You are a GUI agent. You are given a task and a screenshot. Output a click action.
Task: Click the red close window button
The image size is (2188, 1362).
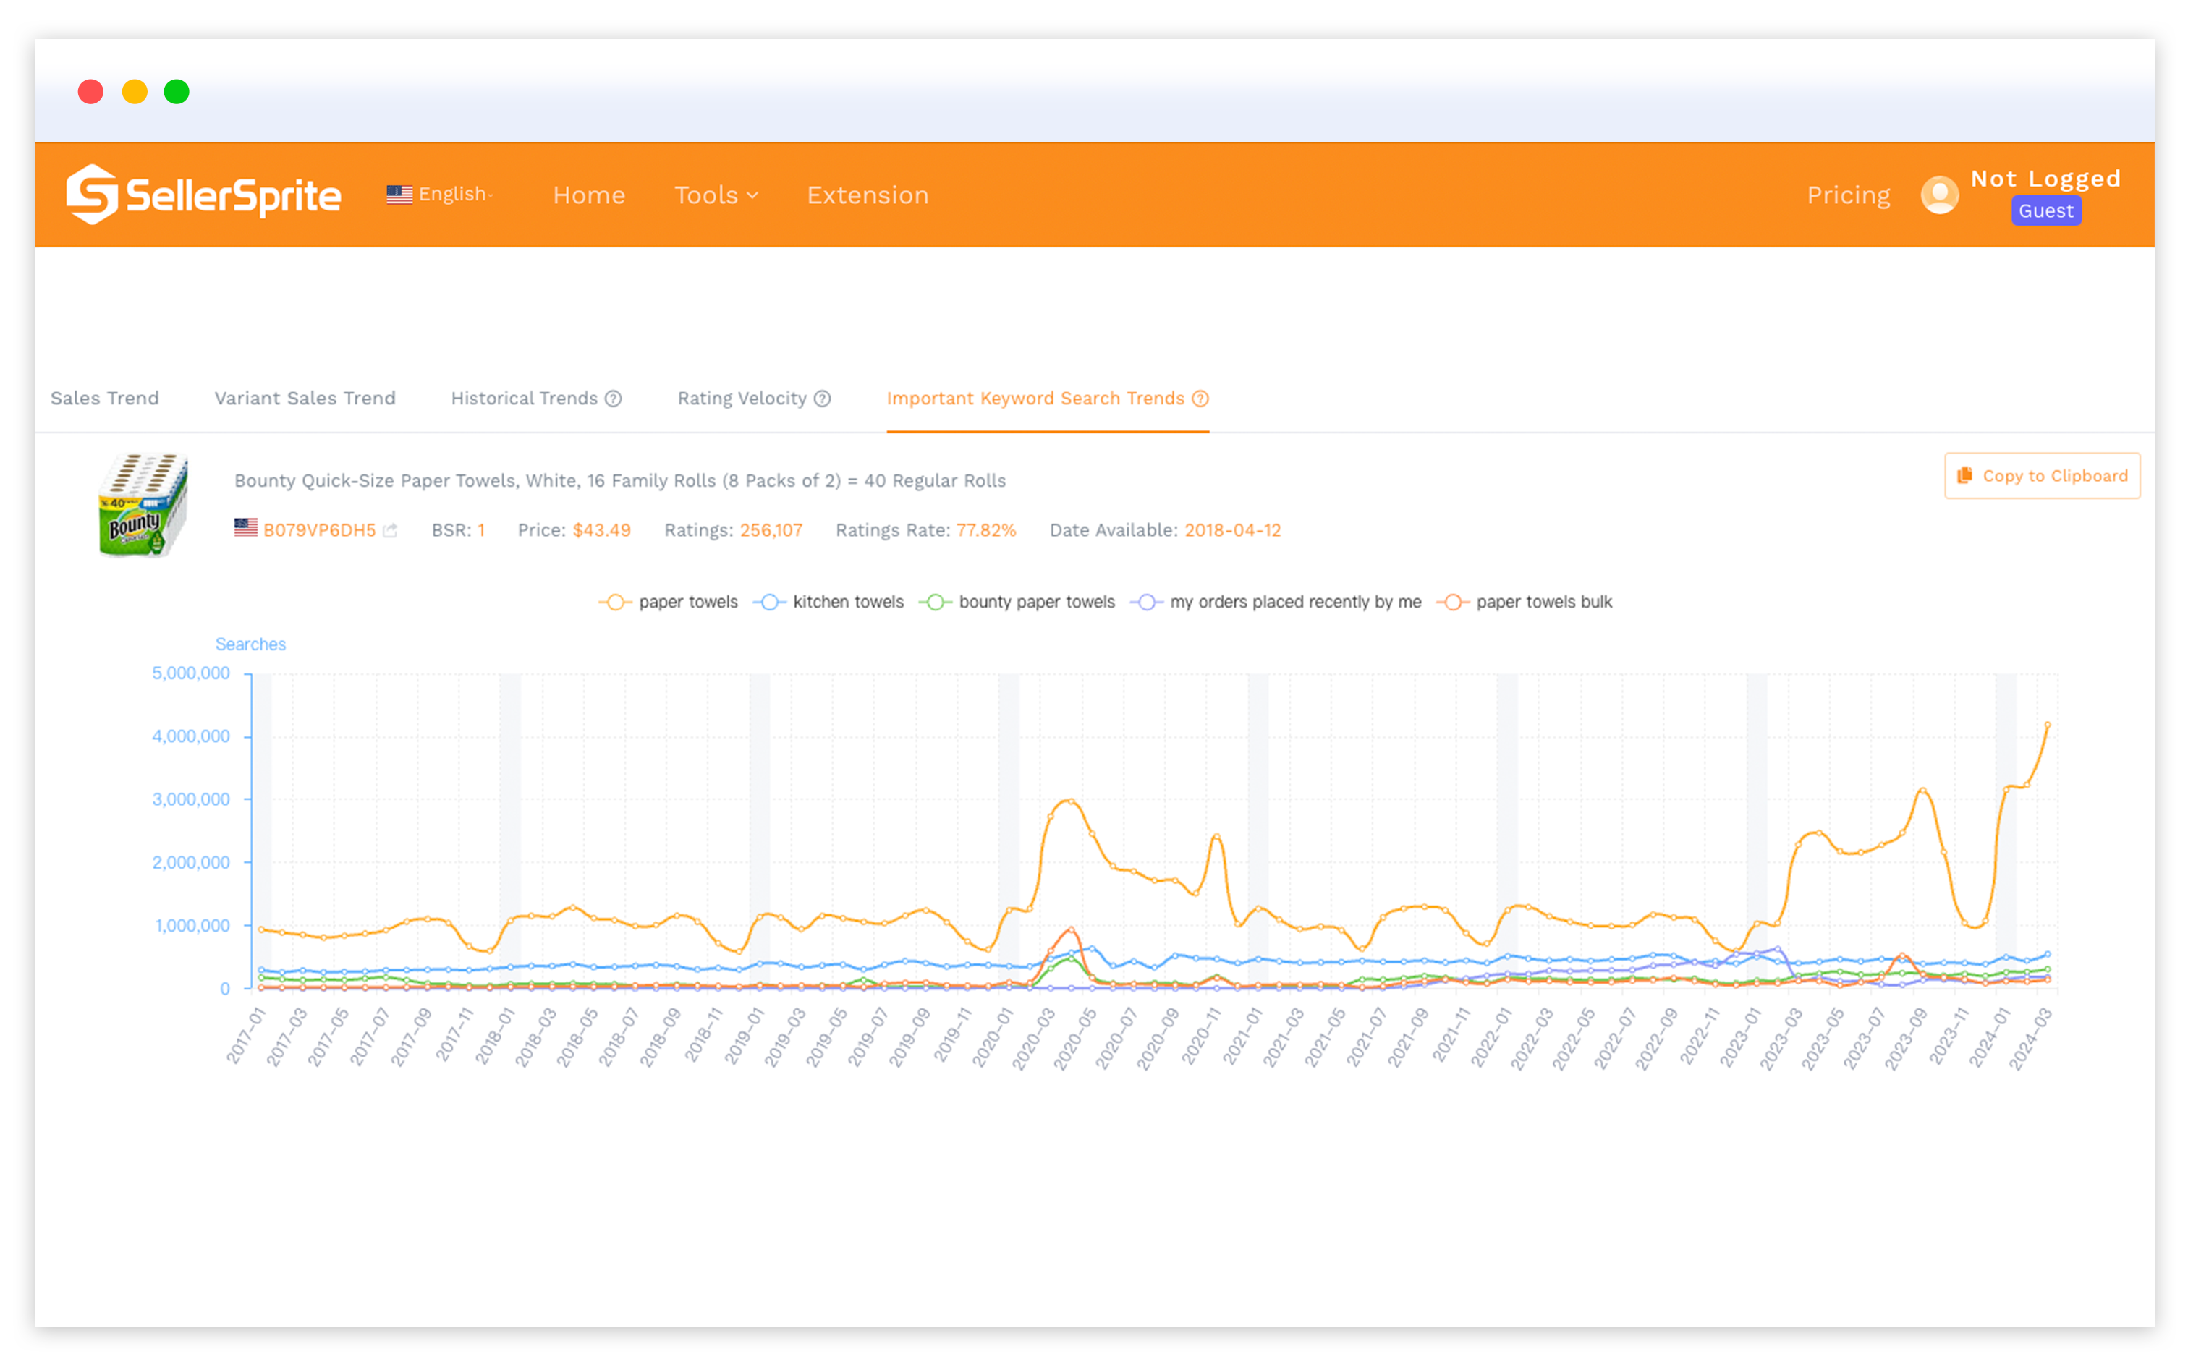[90, 91]
